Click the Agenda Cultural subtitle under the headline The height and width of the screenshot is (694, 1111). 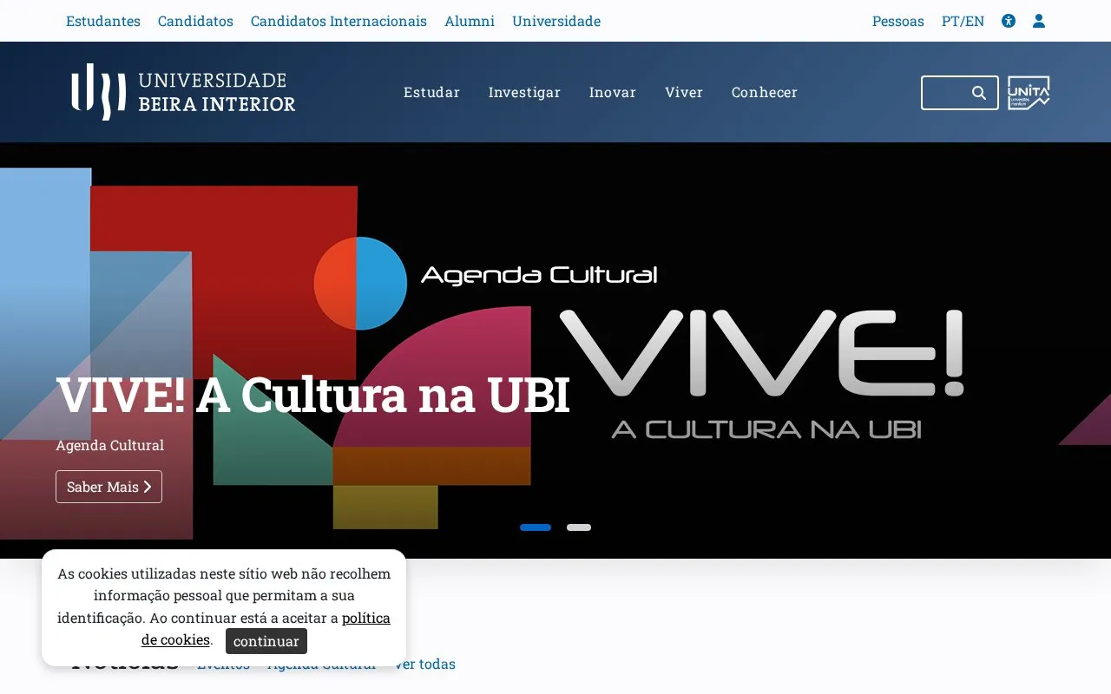(x=109, y=445)
